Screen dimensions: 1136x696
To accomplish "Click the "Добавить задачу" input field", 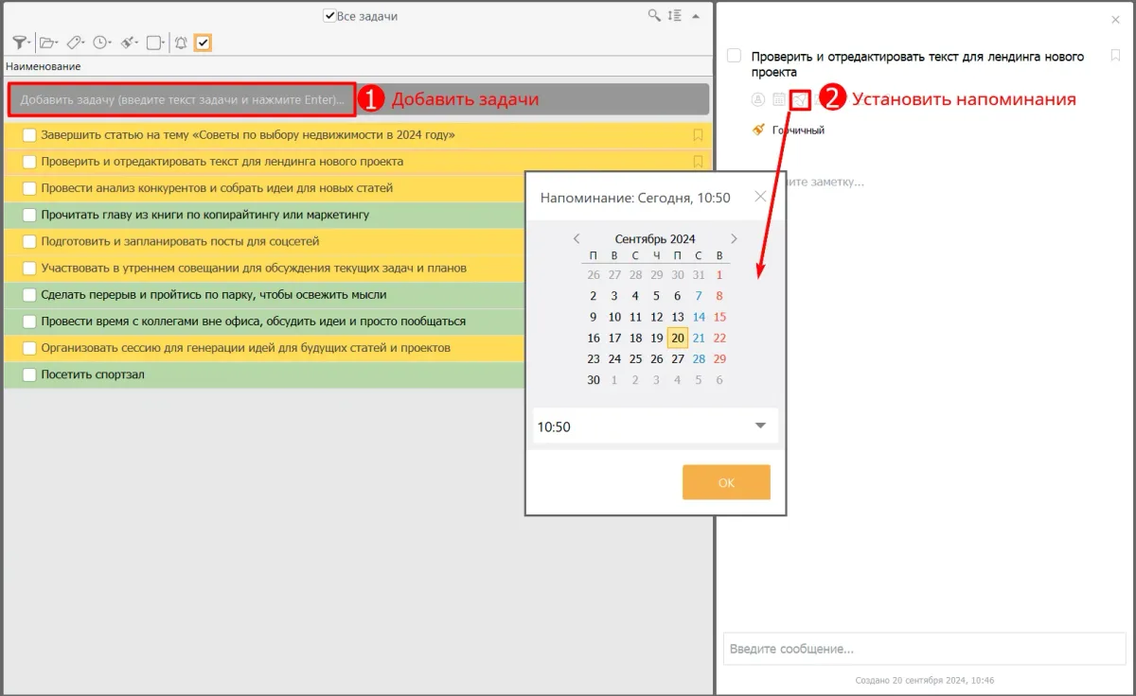I will point(182,99).
